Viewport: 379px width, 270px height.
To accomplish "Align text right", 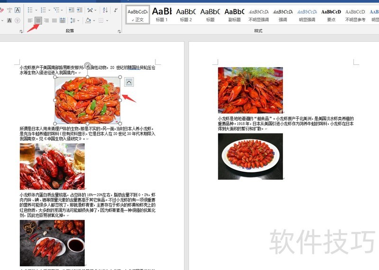I will pyautogui.click(x=46, y=20).
